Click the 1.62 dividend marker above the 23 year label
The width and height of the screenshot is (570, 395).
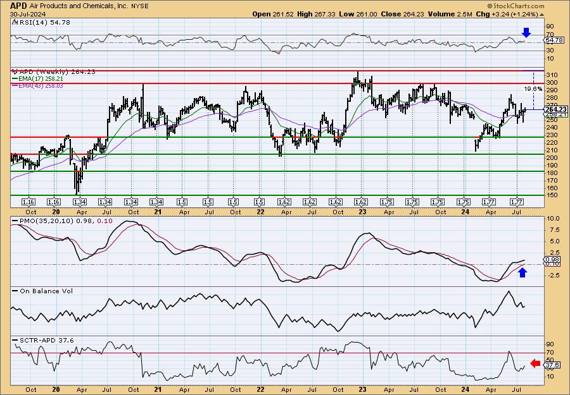(x=360, y=202)
